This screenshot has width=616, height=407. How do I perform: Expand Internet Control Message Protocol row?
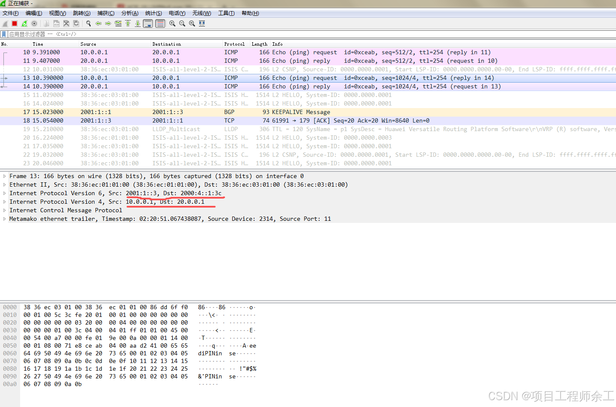point(4,210)
